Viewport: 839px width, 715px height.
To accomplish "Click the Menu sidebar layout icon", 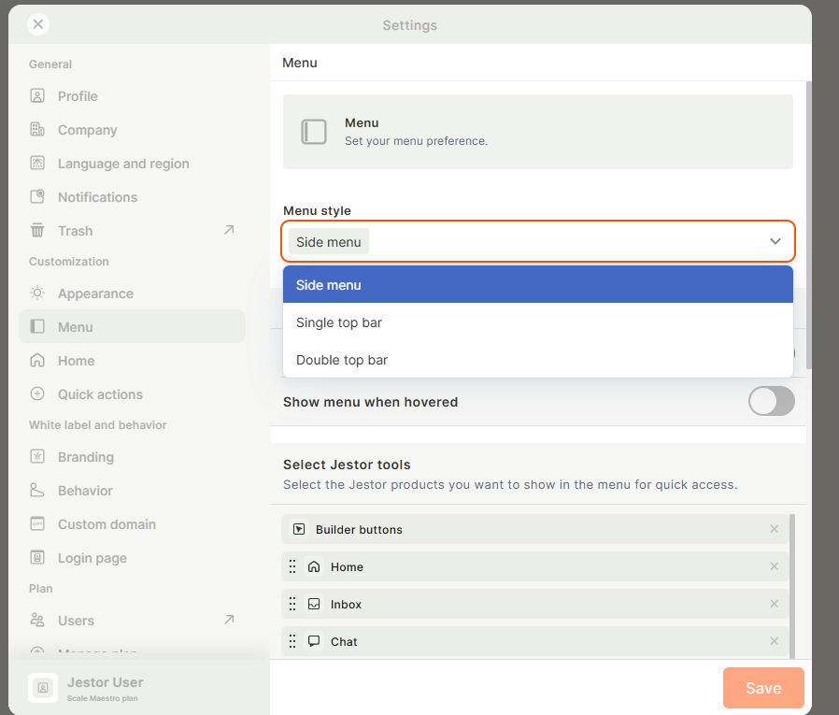I will tap(37, 326).
